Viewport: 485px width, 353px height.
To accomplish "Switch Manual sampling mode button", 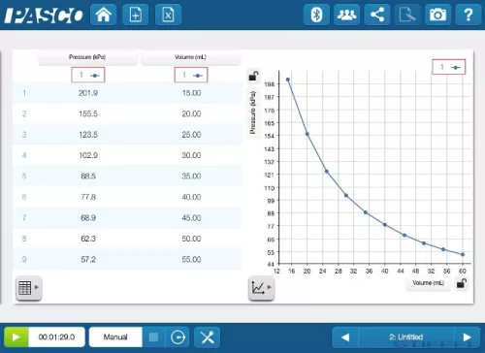I will coord(115,337).
